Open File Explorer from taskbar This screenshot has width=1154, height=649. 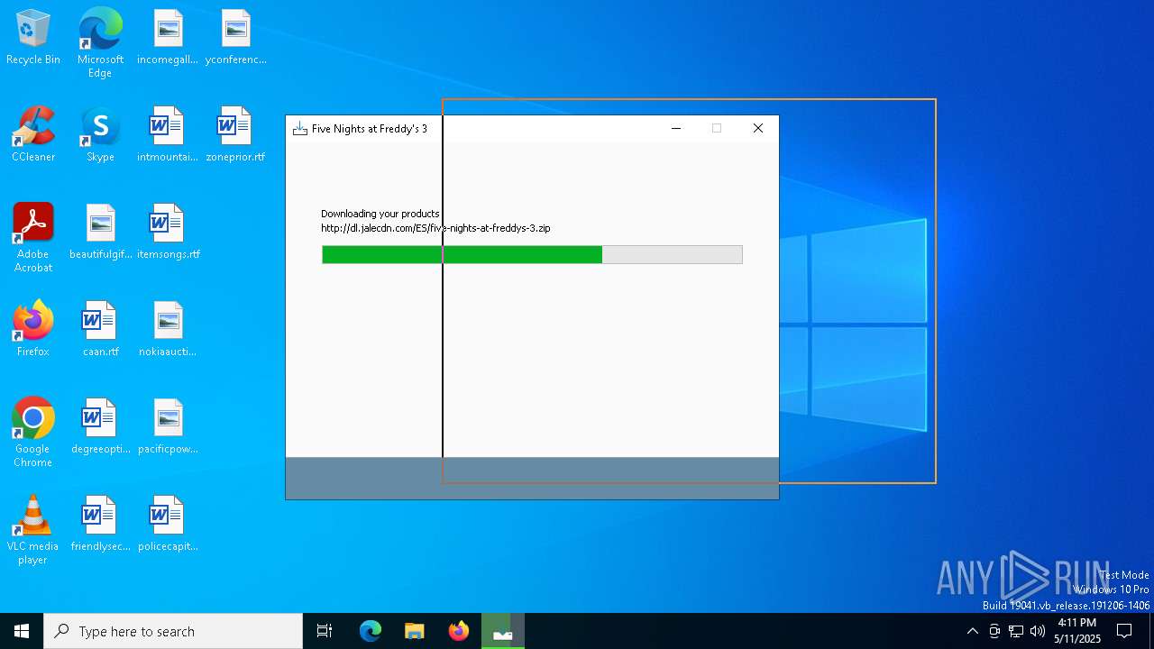(x=415, y=631)
